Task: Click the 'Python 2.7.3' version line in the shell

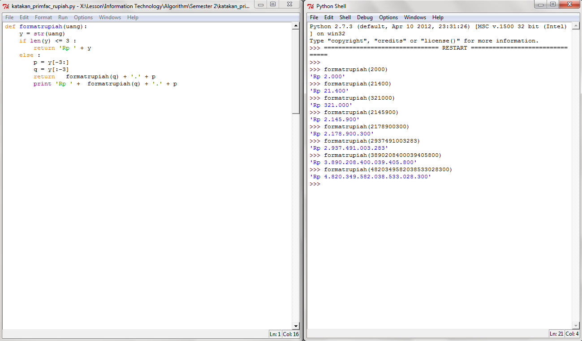Action: click(438, 26)
